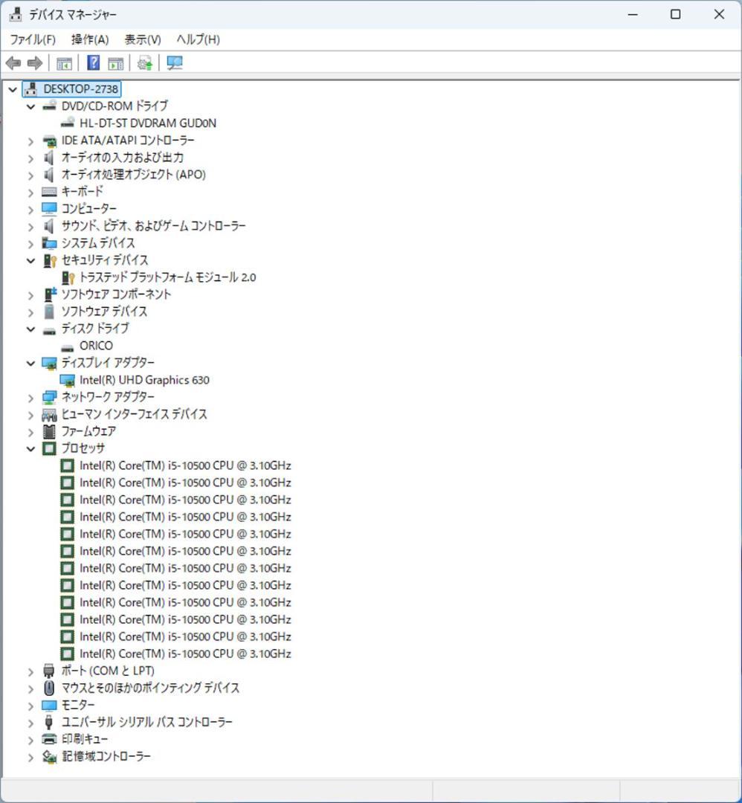This screenshot has width=742, height=803.
Task: Open the 操作(A) menu
Action: [x=88, y=39]
